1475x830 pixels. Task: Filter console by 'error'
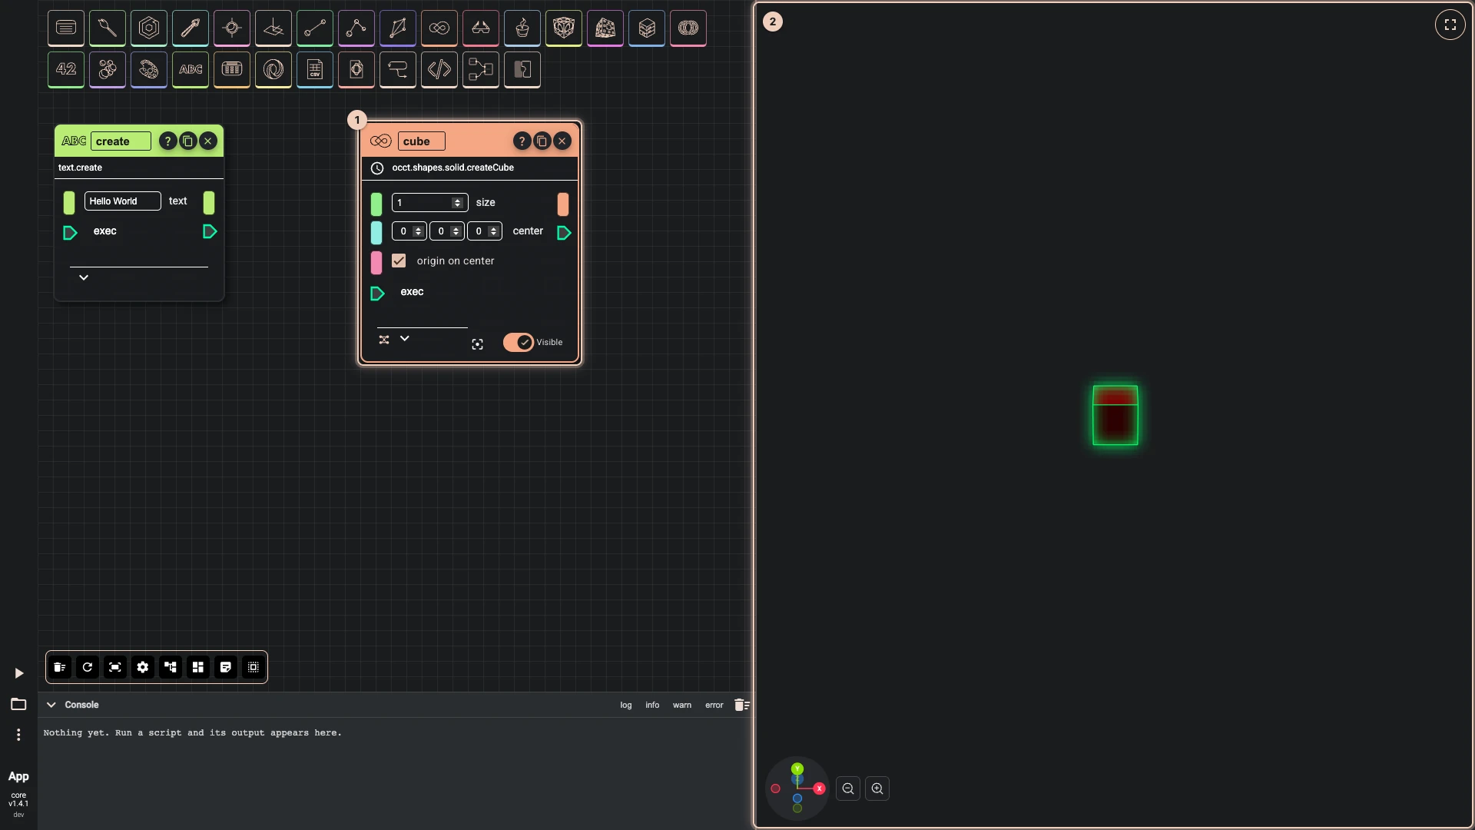[x=714, y=705]
